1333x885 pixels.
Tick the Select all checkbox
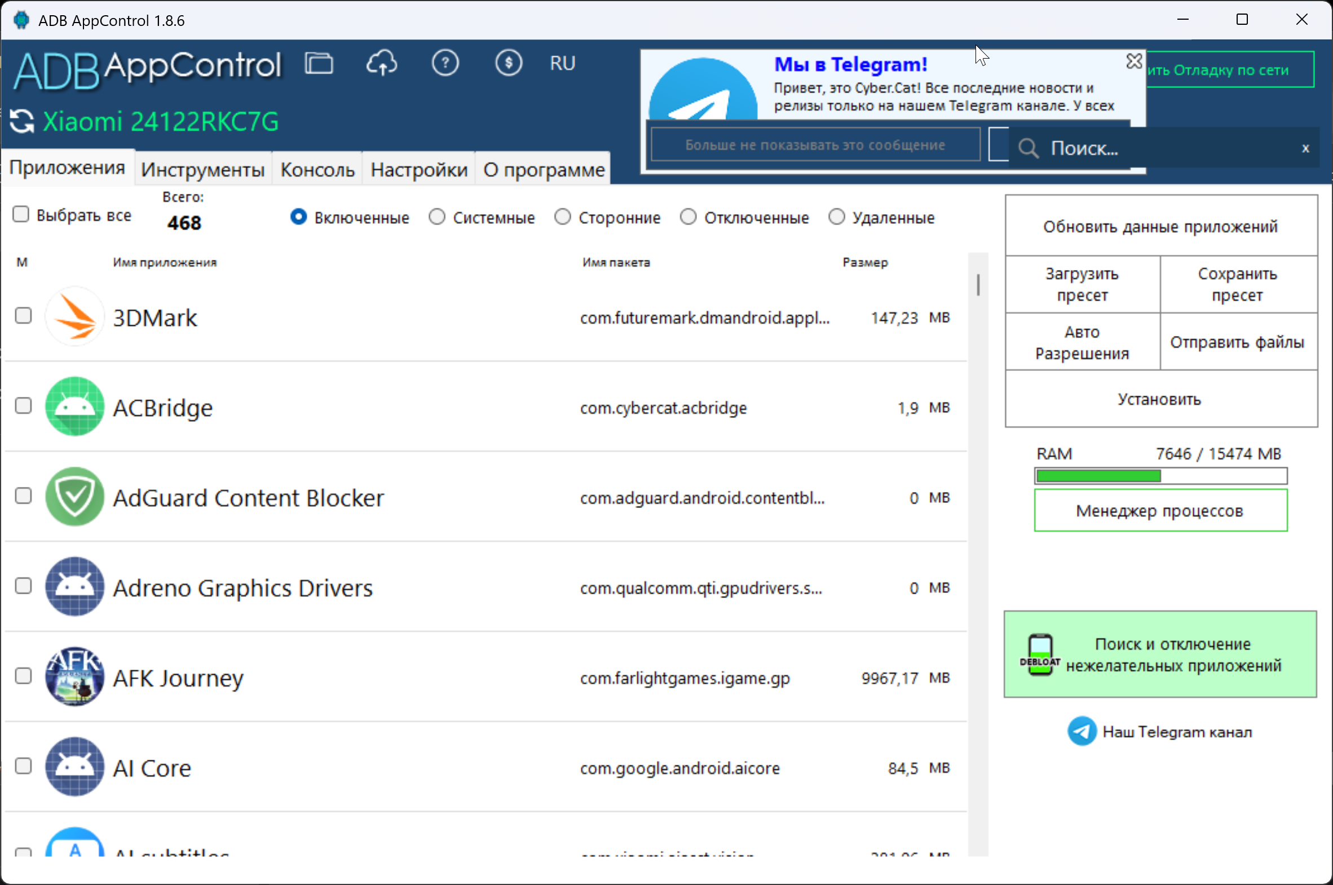point(21,214)
